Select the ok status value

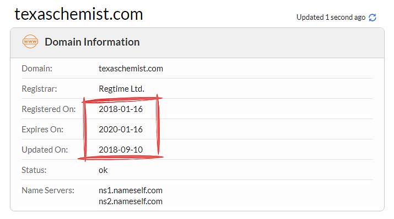pyautogui.click(x=103, y=170)
